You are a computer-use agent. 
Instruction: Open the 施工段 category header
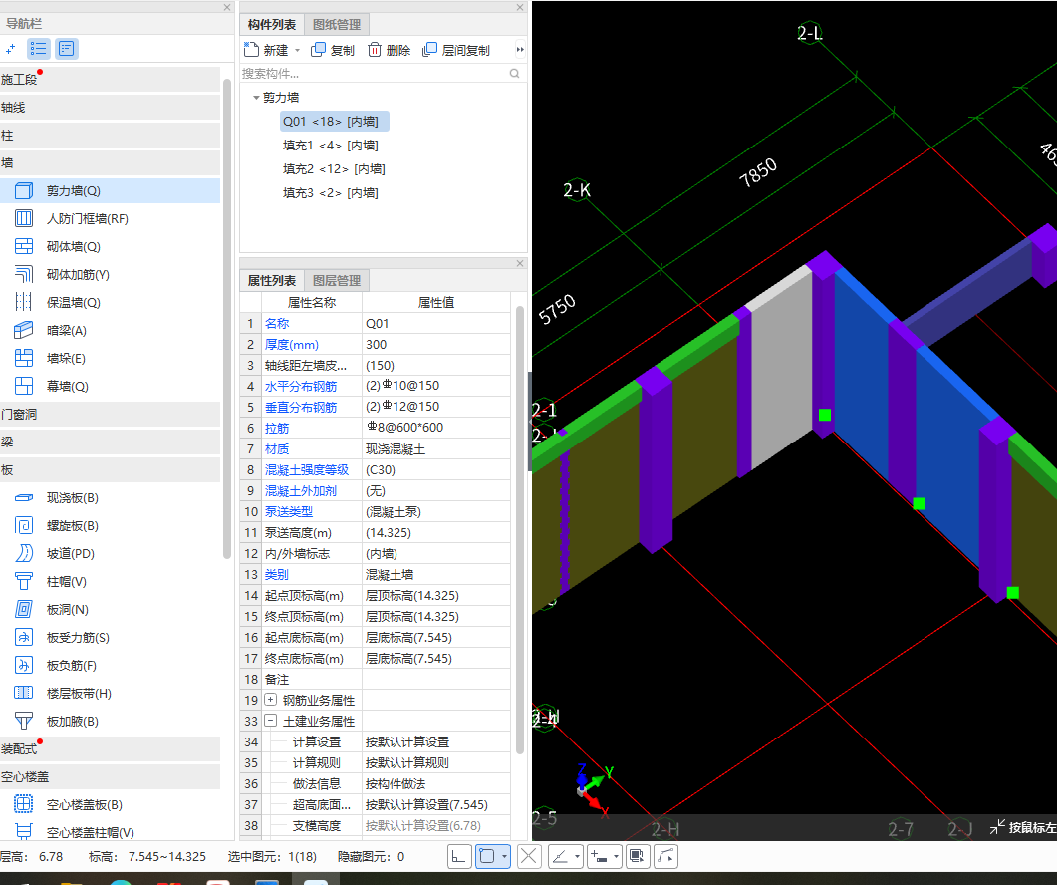coord(110,79)
